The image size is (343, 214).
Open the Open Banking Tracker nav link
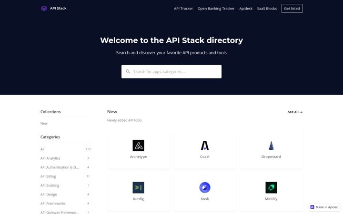click(216, 9)
